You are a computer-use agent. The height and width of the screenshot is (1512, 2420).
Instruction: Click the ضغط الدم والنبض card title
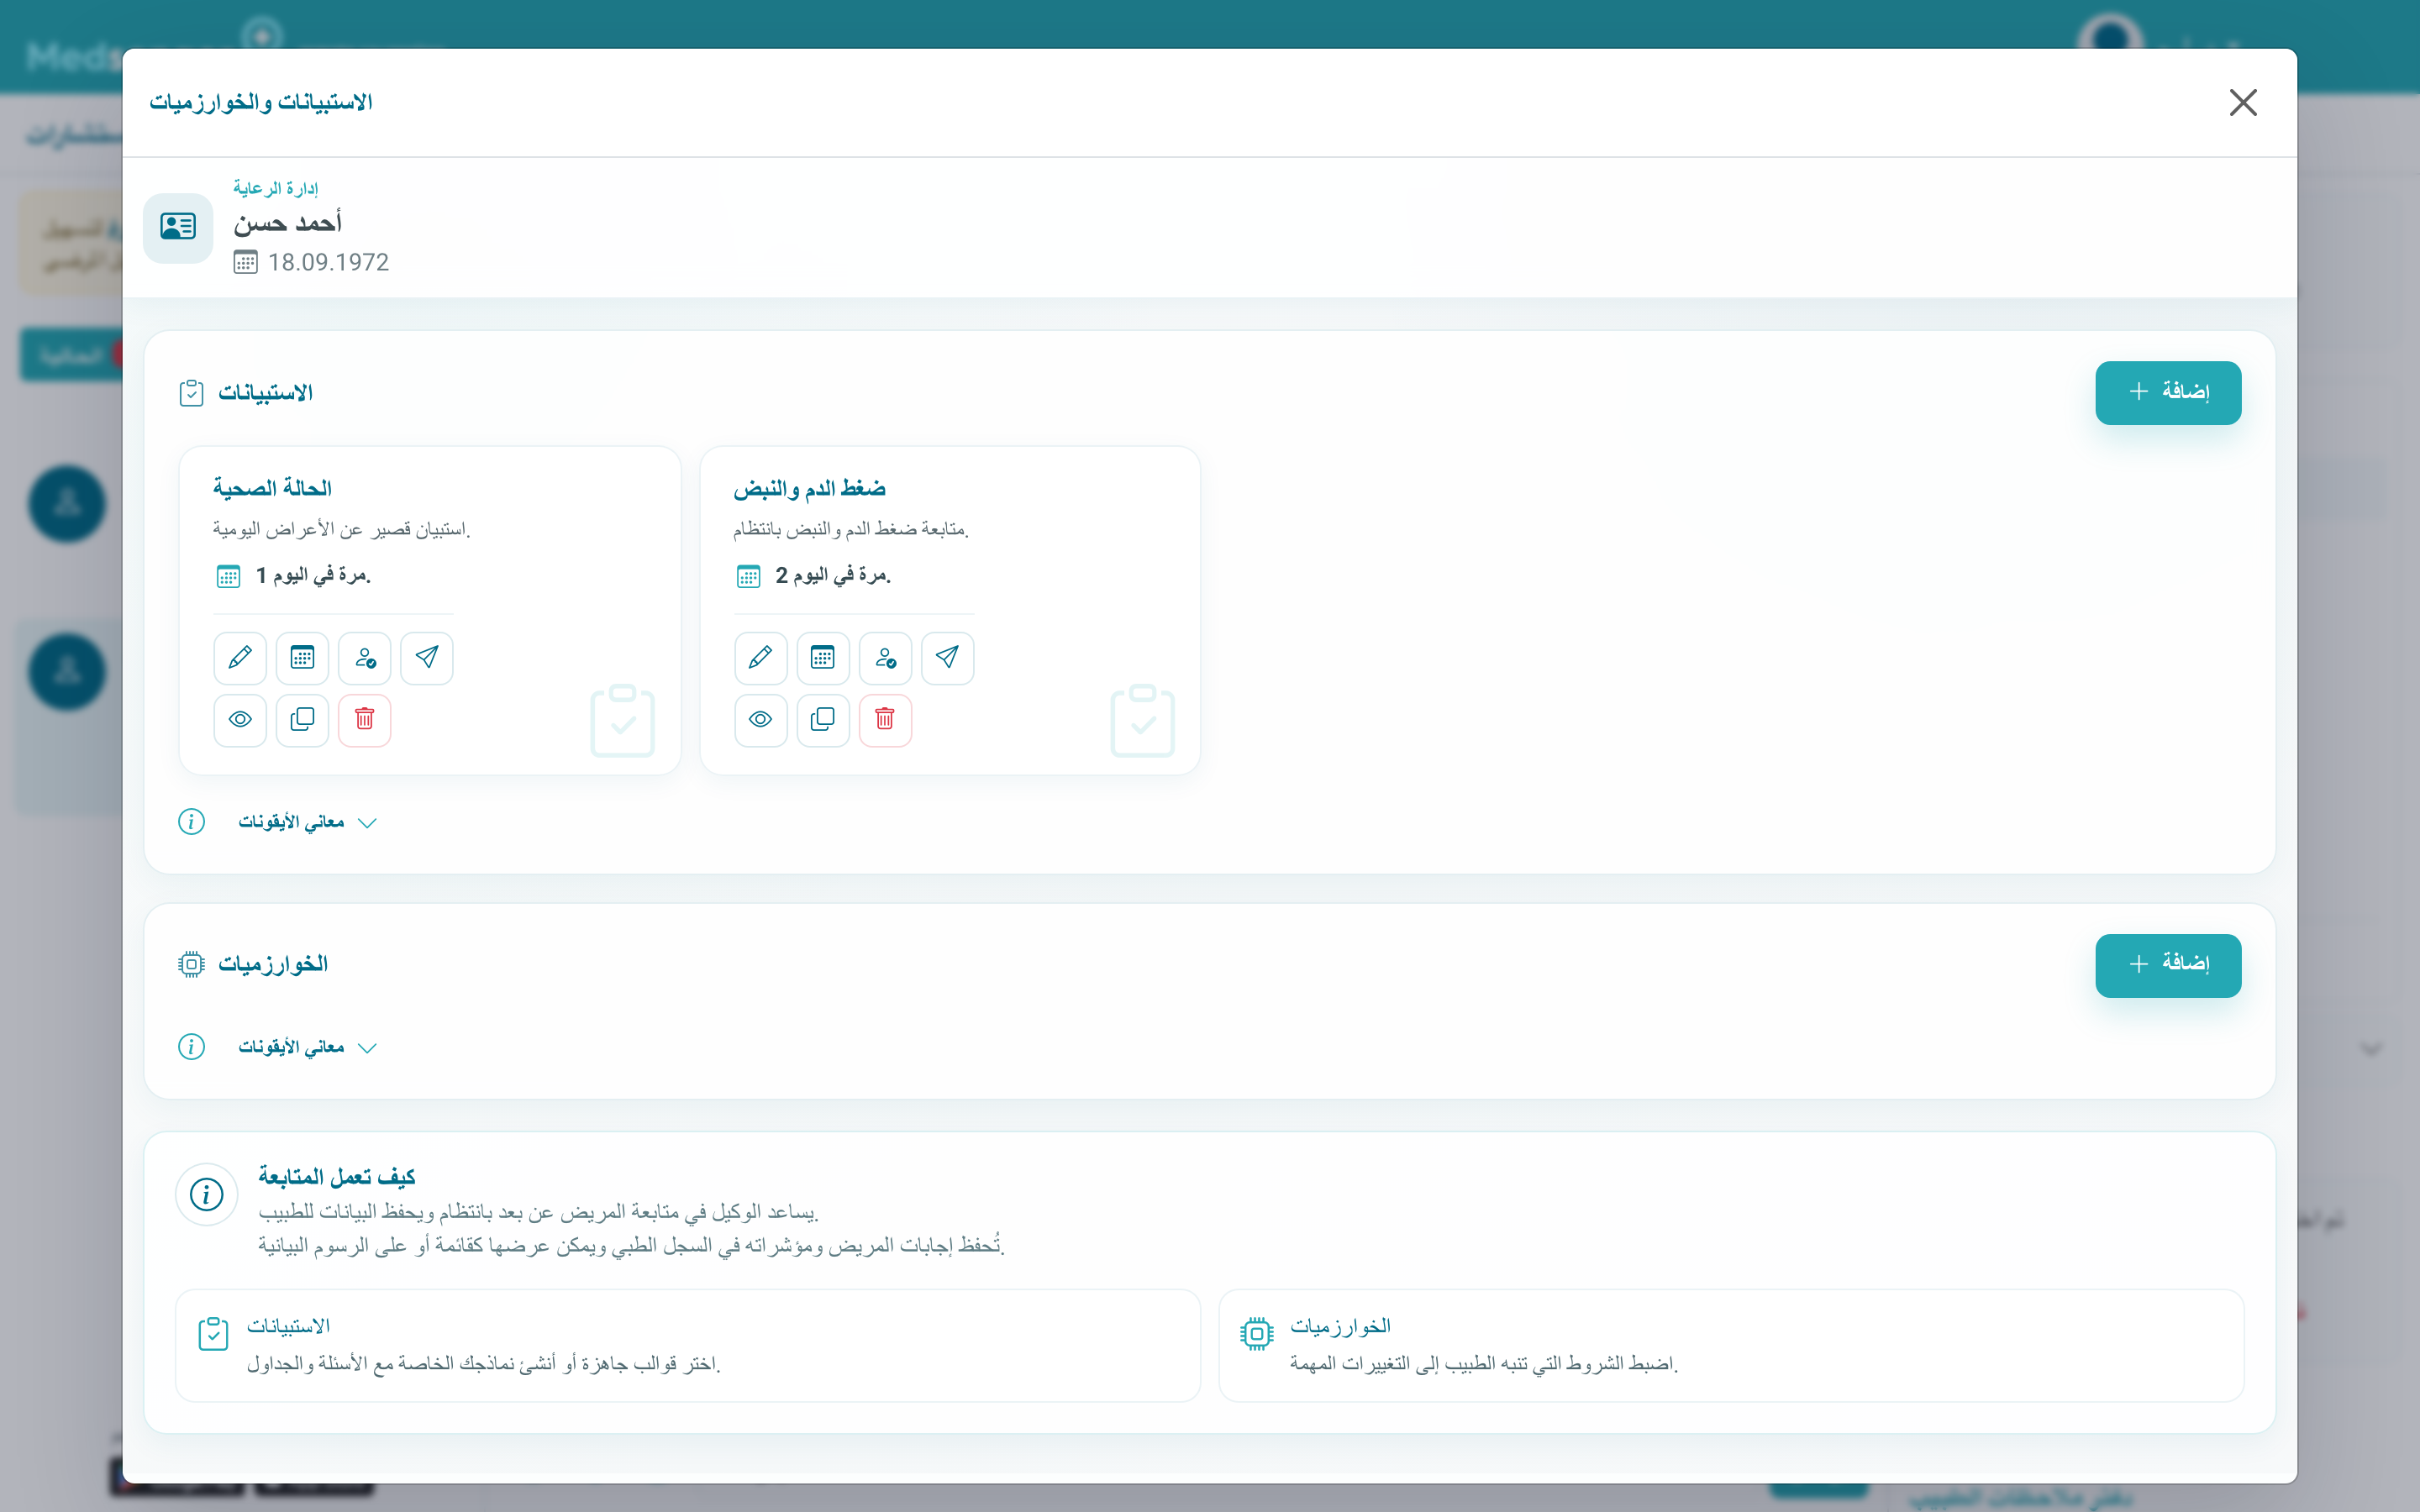809,488
